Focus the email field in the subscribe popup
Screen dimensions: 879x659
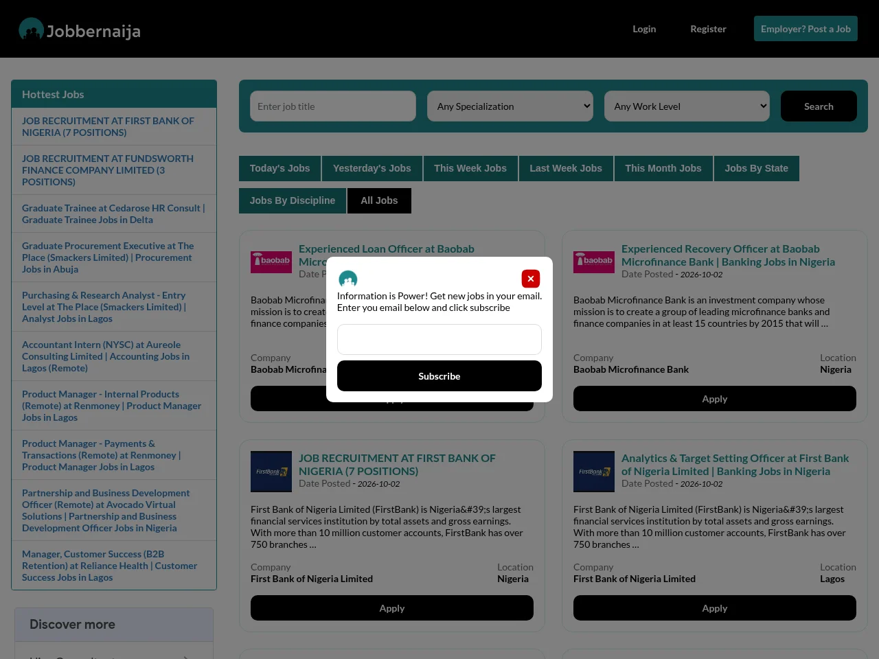(x=439, y=339)
